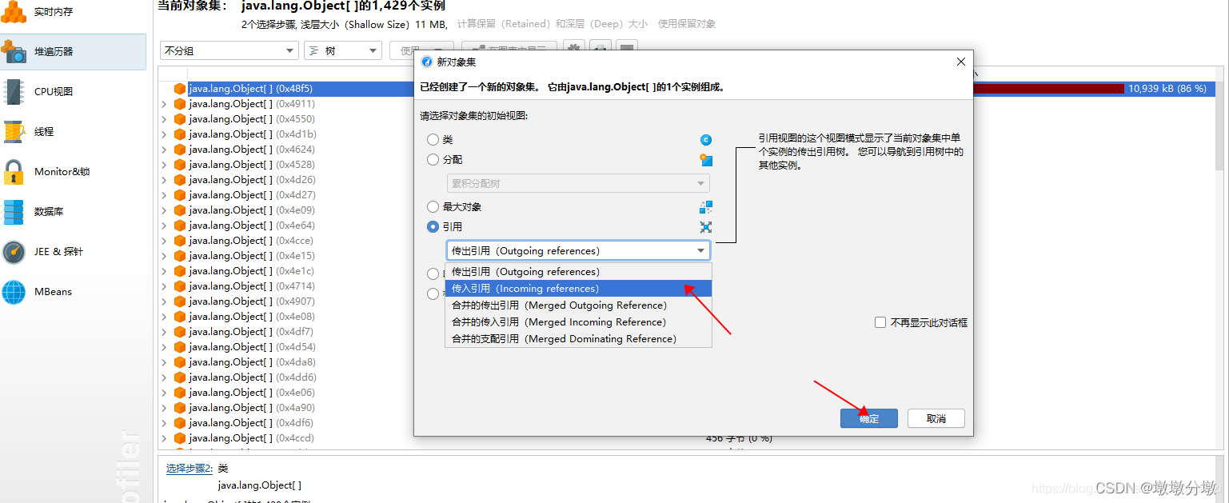The height and width of the screenshot is (503, 1229).
Task: Choose 传出引用 (Outgoing references) from the list
Action: point(578,272)
